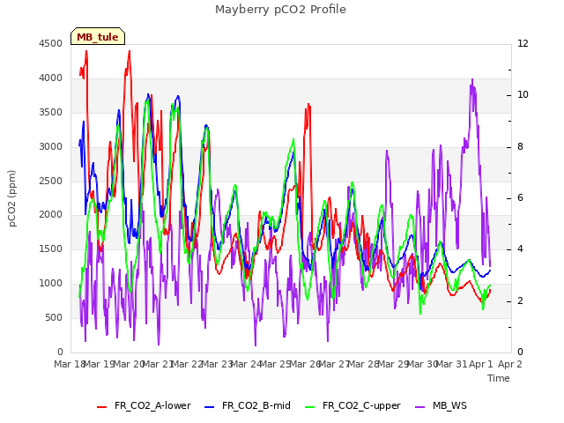Click the 3500 y-axis tick label
The height and width of the screenshot is (423, 564).
[x=51, y=112]
